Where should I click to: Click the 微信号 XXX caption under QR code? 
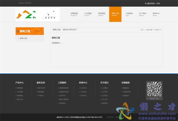tap(154, 99)
